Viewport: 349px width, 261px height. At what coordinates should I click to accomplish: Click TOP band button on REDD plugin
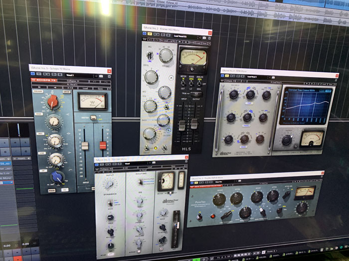[249, 103]
